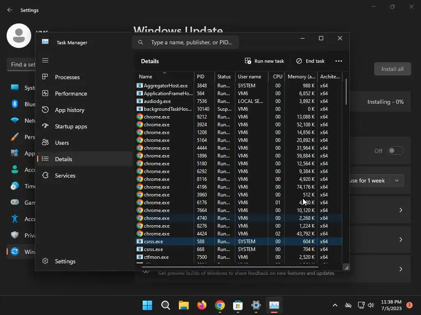Click the horizontal scrollbar under Details list

pos(230,267)
